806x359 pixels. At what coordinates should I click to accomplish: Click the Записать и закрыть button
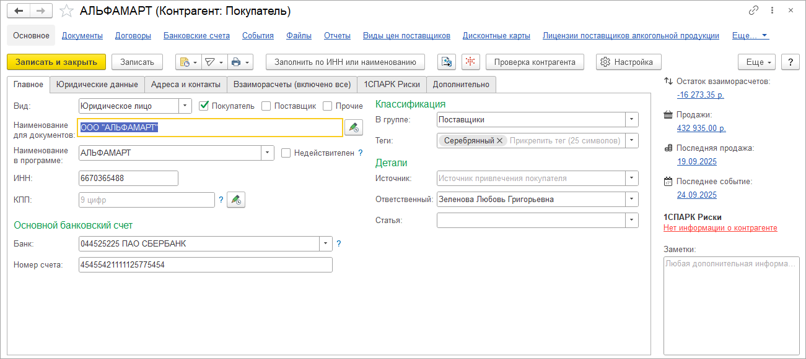[56, 62]
